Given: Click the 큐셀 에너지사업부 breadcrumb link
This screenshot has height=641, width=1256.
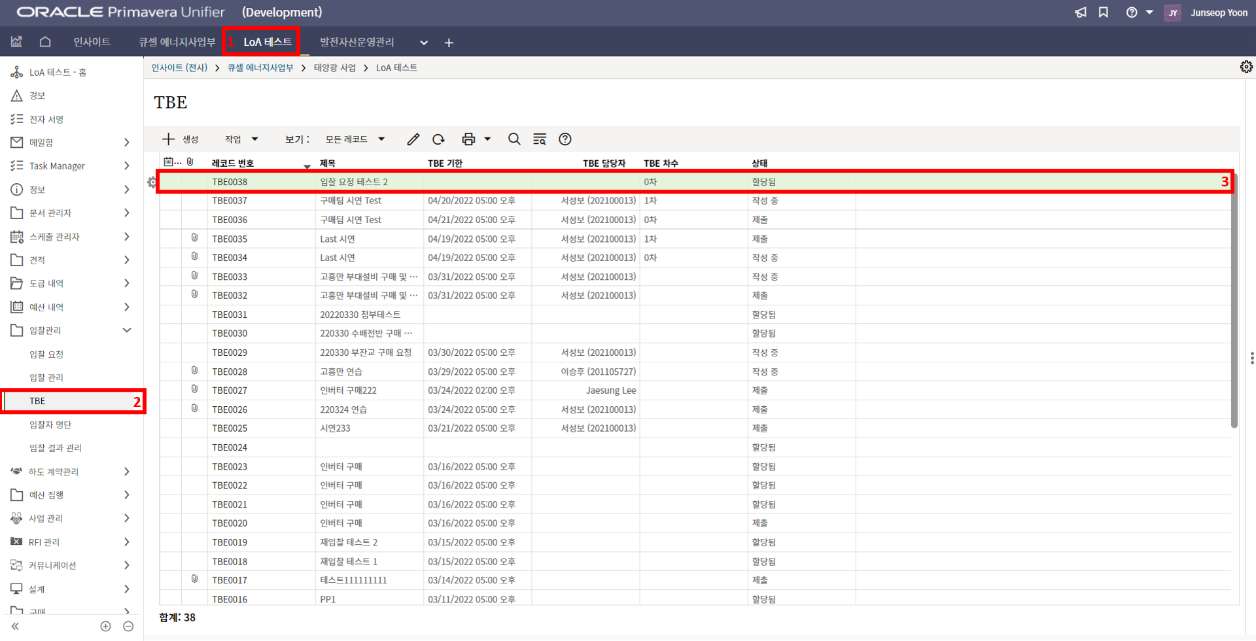Looking at the screenshot, I should (260, 67).
